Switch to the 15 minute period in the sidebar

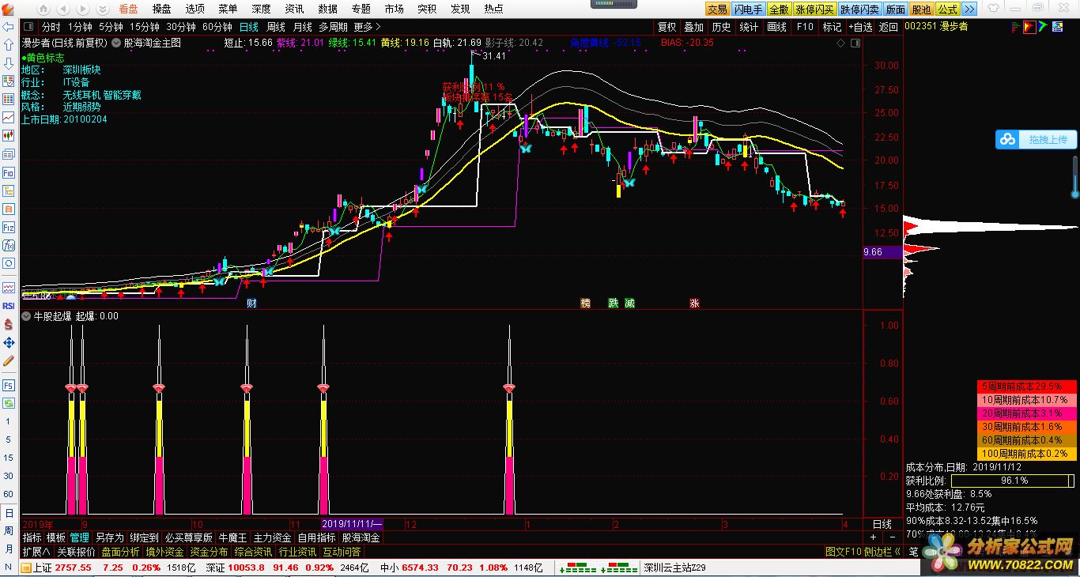[8, 458]
